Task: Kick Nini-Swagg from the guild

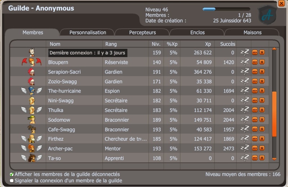Action: [262, 100]
